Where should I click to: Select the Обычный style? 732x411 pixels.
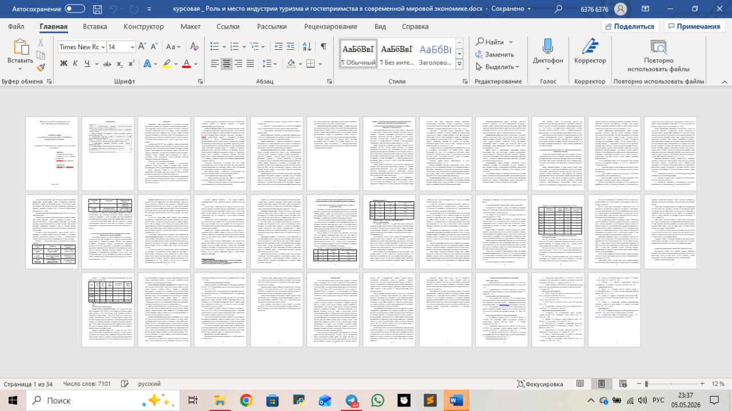click(358, 55)
